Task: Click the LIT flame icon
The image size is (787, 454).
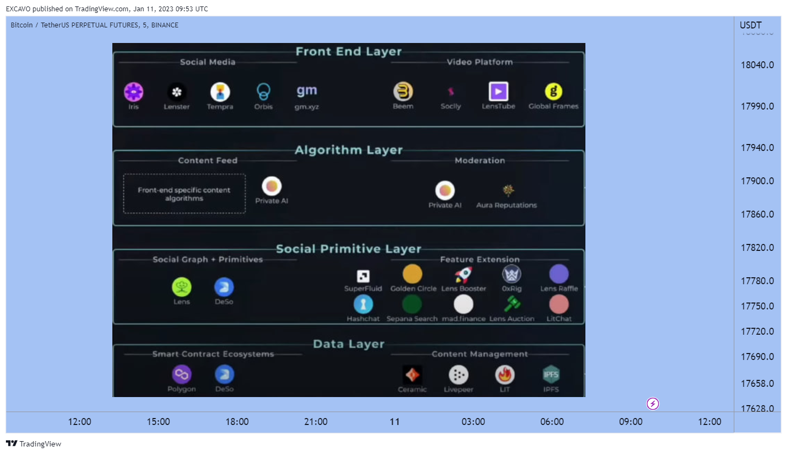Action: coord(505,374)
